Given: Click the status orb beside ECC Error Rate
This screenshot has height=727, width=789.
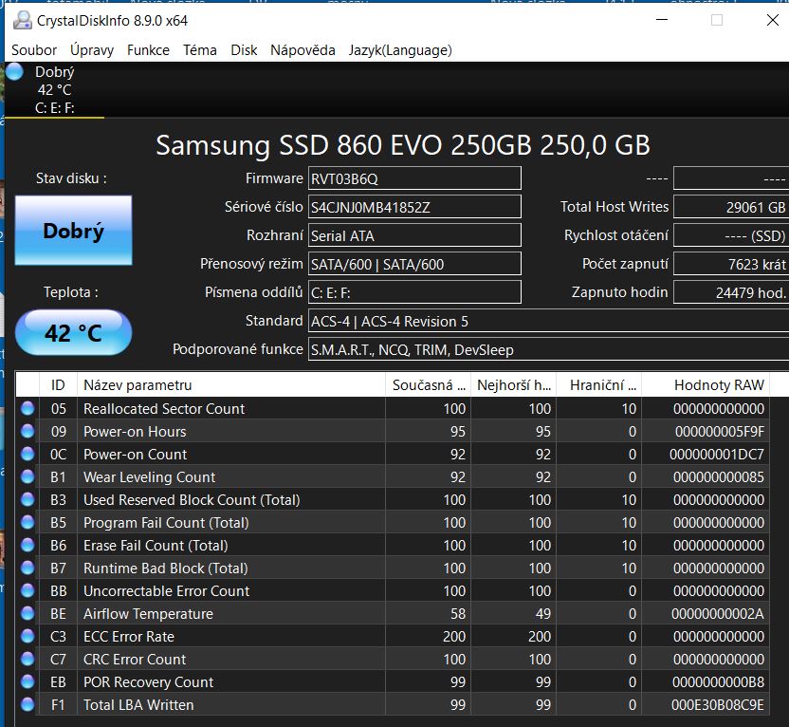Looking at the screenshot, I should click(x=28, y=637).
